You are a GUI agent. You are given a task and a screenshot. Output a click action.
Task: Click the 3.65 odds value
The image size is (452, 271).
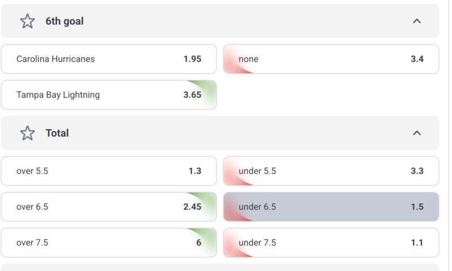coord(192,94)
